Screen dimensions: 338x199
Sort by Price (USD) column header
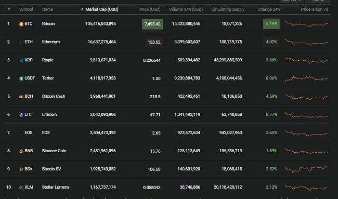click(x=150, y=9)
